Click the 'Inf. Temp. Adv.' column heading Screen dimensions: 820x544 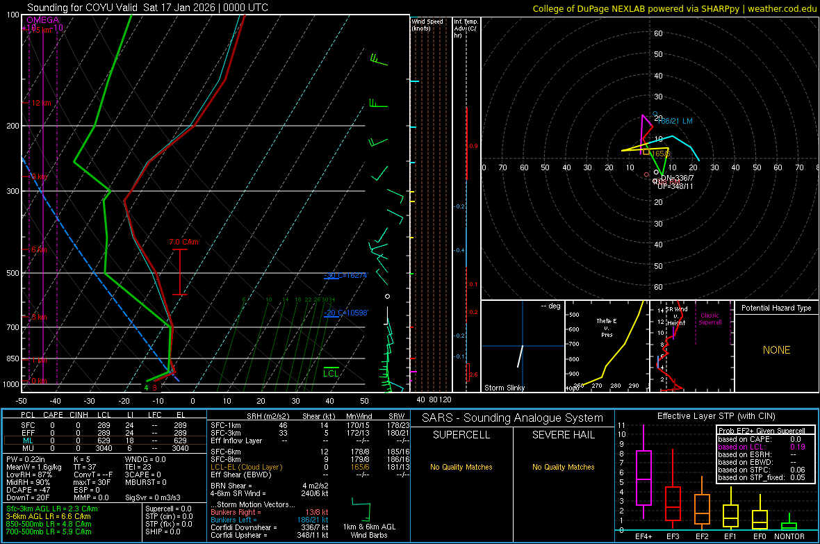[x=466, y=28]
